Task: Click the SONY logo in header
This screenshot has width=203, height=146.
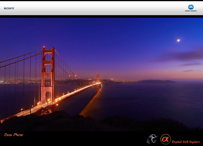Action: pyautogui.click(x=9, y=8)
